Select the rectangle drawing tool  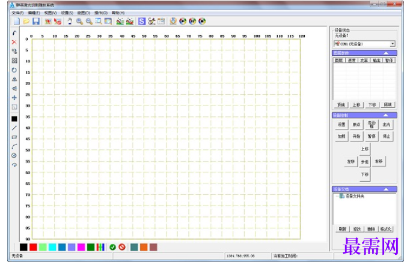14,137
